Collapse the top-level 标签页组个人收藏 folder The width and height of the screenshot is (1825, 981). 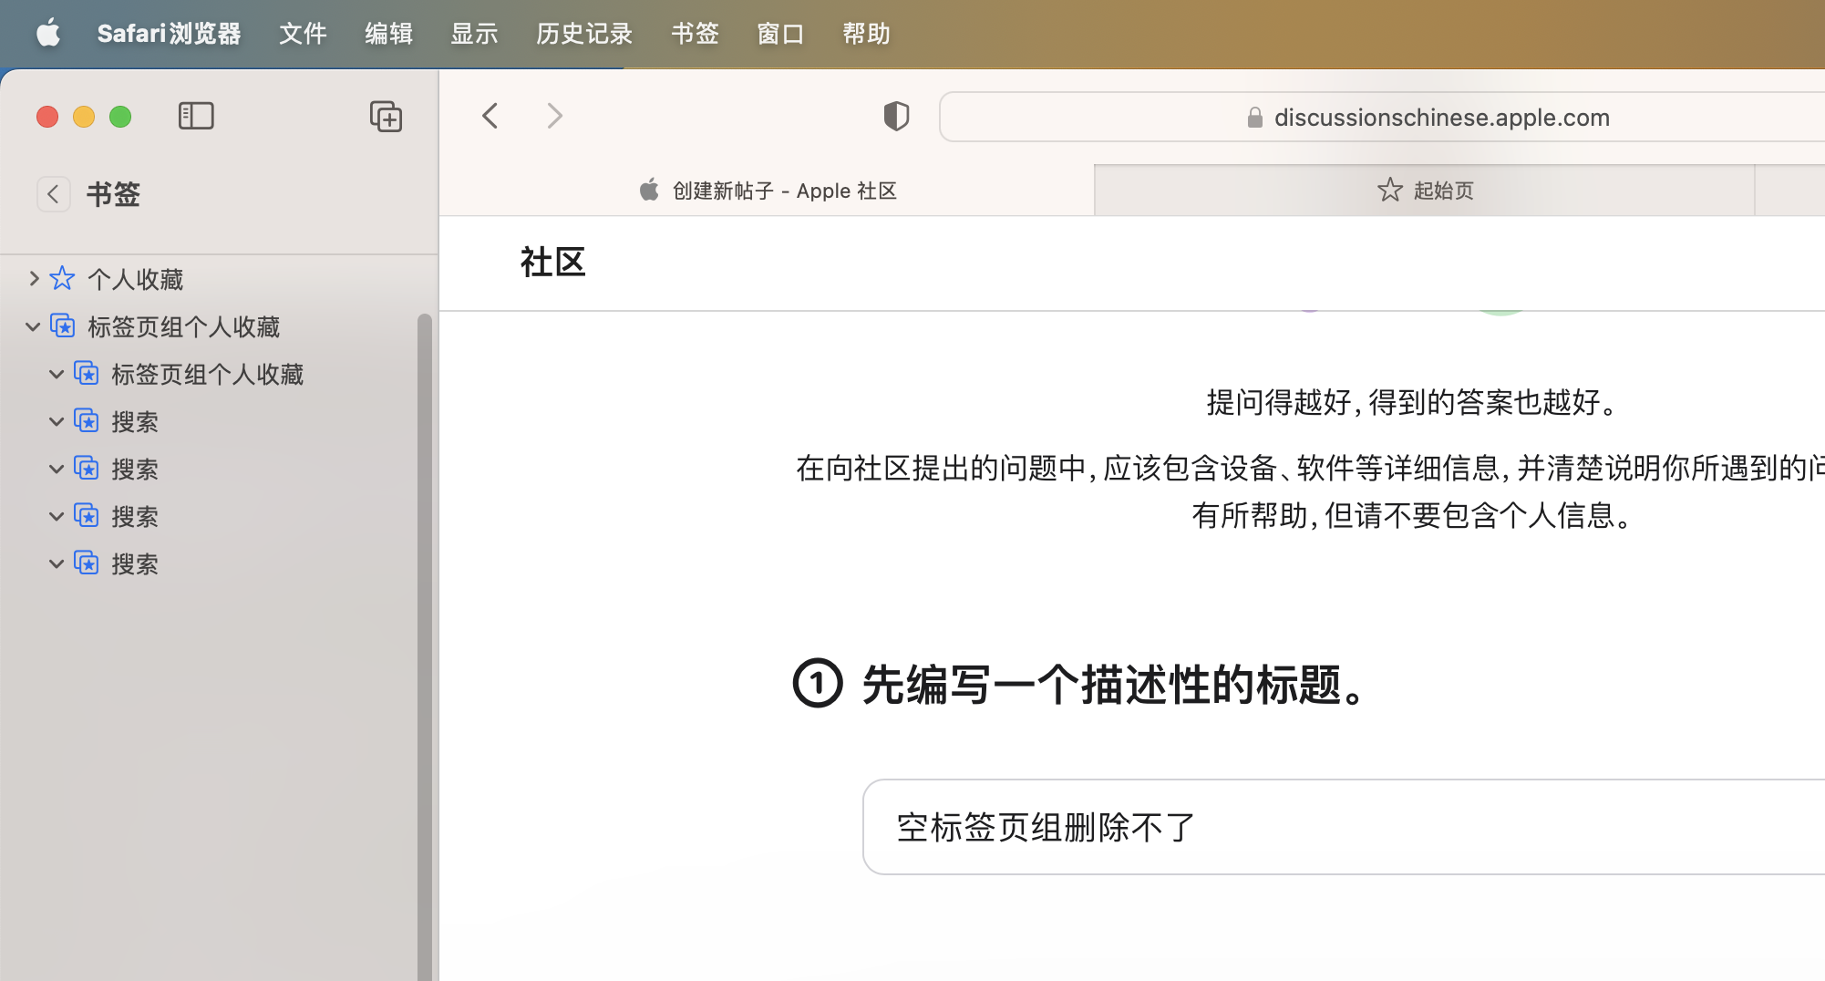coord(34,326)
